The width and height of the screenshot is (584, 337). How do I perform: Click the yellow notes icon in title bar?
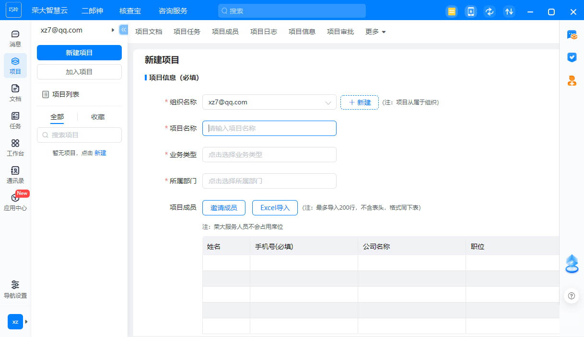pyautogui.click(x=451, y=11)
